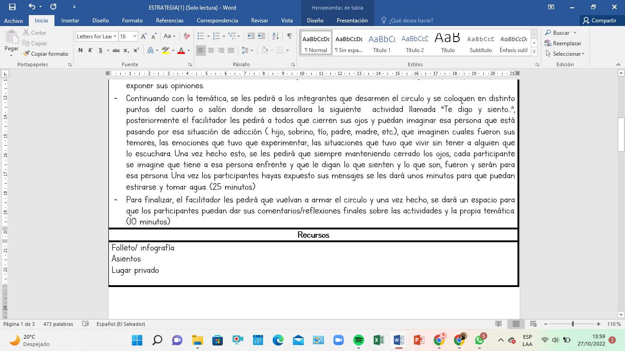Image resolution: width=625 pixels, height=351 pixels.
Task: Open the Portapapeles pane launcher
Action: tap(70, 65)
